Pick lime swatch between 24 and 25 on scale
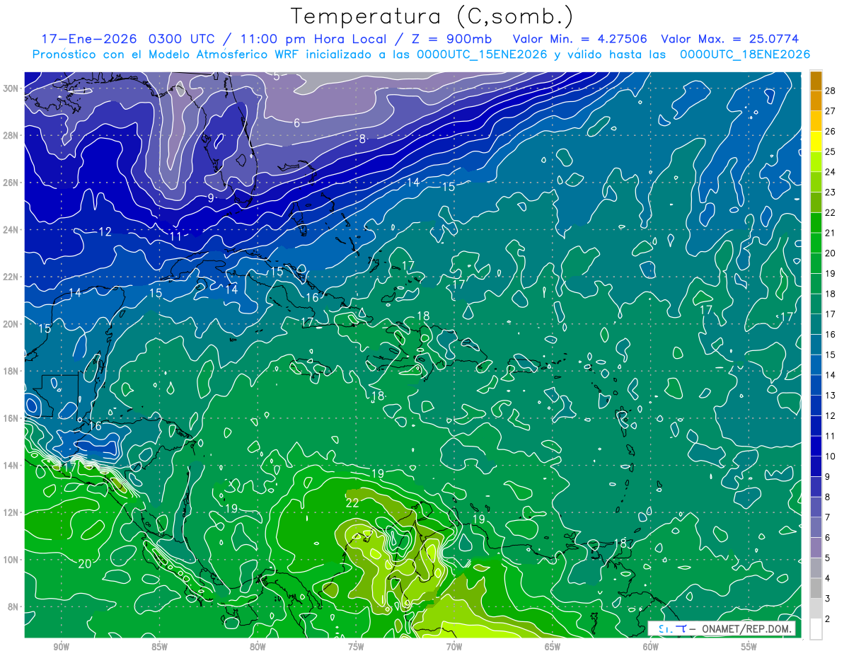 (x=816, y=162)
